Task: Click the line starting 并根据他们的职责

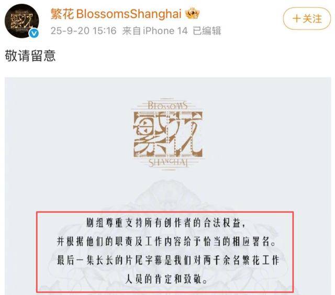Action: tap(166, 242)
